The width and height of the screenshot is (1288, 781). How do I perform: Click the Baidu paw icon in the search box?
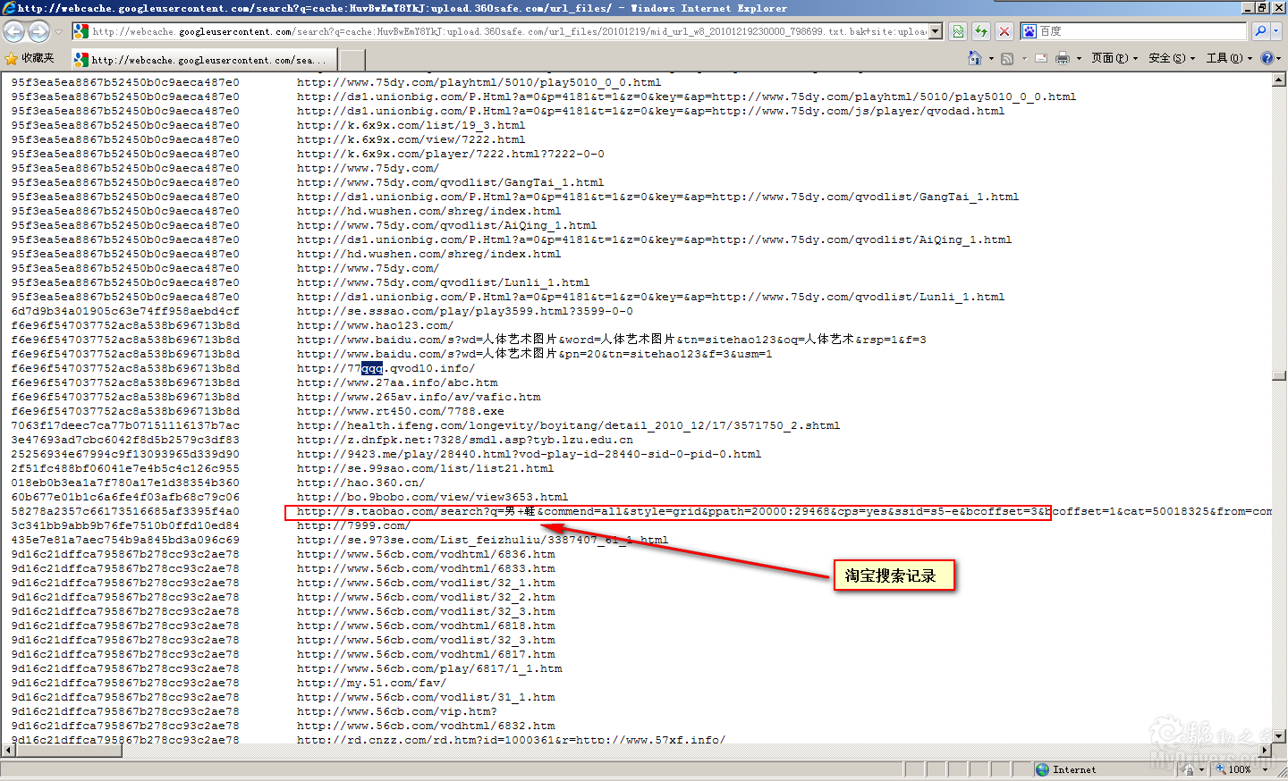(x=1030, y=31)
